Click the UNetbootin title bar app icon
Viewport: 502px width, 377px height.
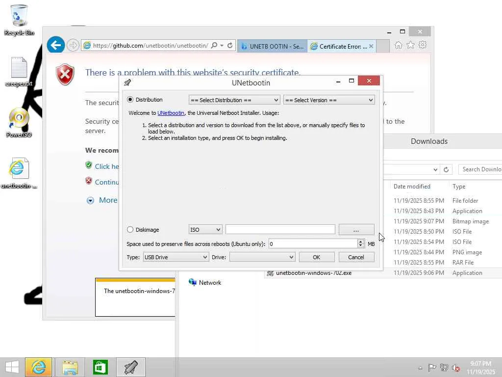tap(127, 82)
